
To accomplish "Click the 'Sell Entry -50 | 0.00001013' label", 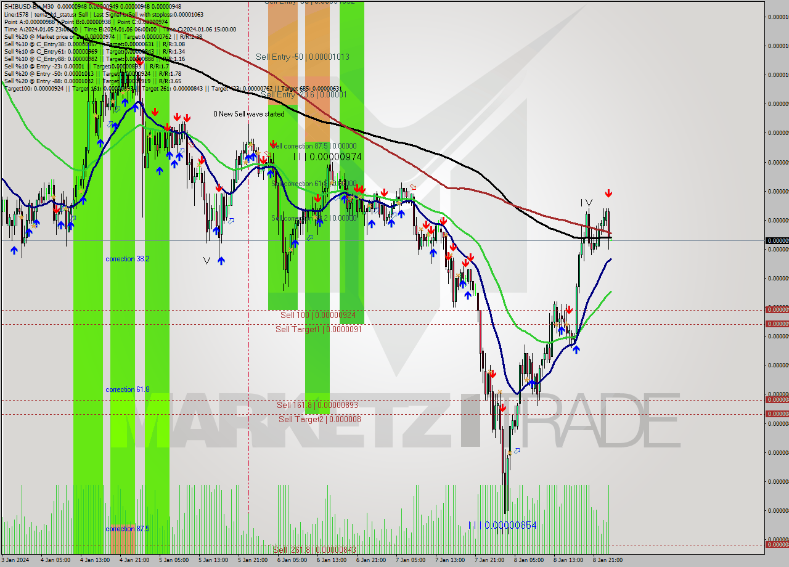I will click(x=303, y=57).
